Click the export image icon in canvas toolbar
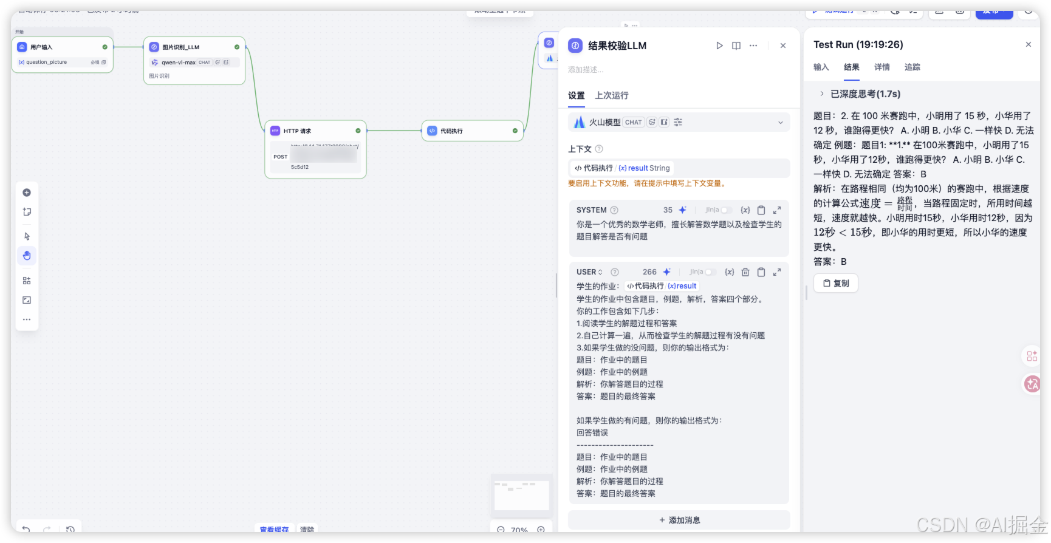Image resolution: width=1051 pixels, height=543 pixels. point(27,300)
